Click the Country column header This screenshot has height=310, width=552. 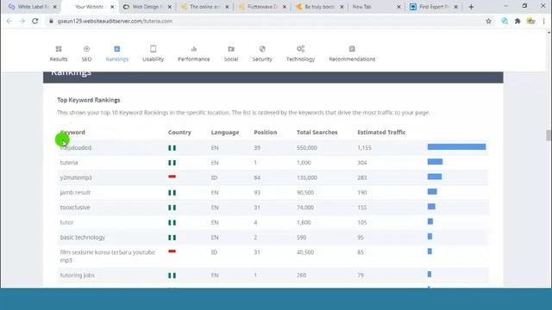click(179, 132)
